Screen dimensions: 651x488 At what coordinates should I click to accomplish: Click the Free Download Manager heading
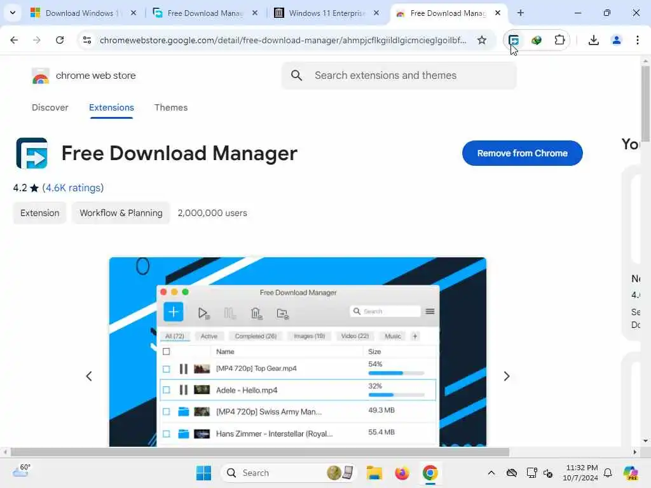point(179,153)
